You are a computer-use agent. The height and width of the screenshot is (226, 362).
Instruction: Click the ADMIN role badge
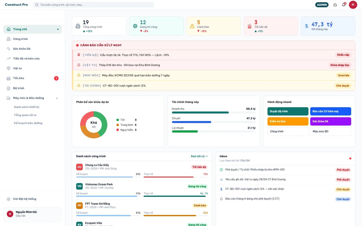pos(322,5)
